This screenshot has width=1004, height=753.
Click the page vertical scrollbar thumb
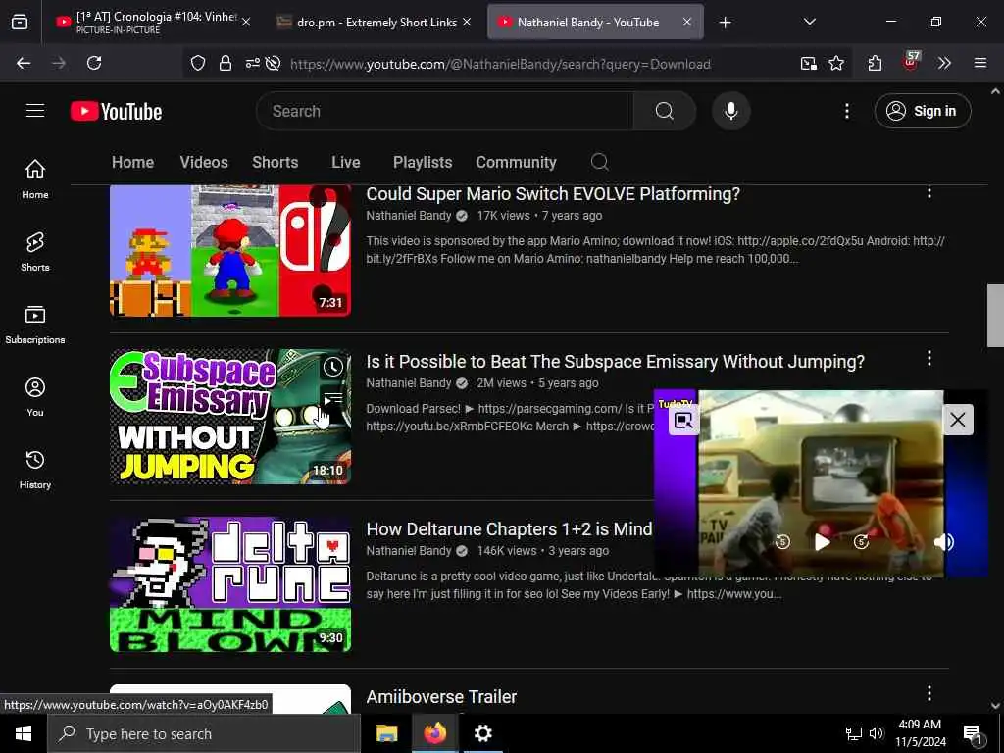[x=995, y=315]
